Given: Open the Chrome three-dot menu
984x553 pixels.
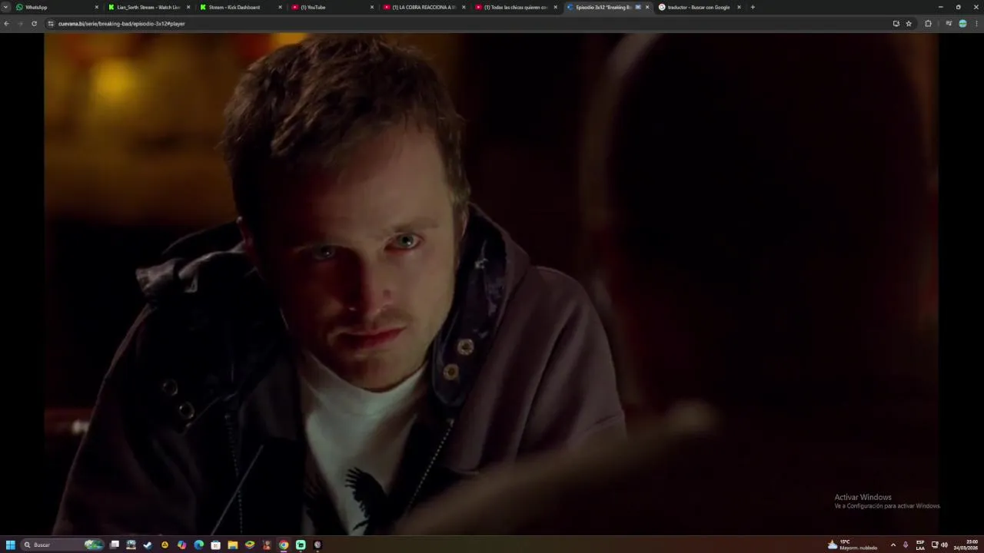Looking at the screenshot, I should pos(976,24).
